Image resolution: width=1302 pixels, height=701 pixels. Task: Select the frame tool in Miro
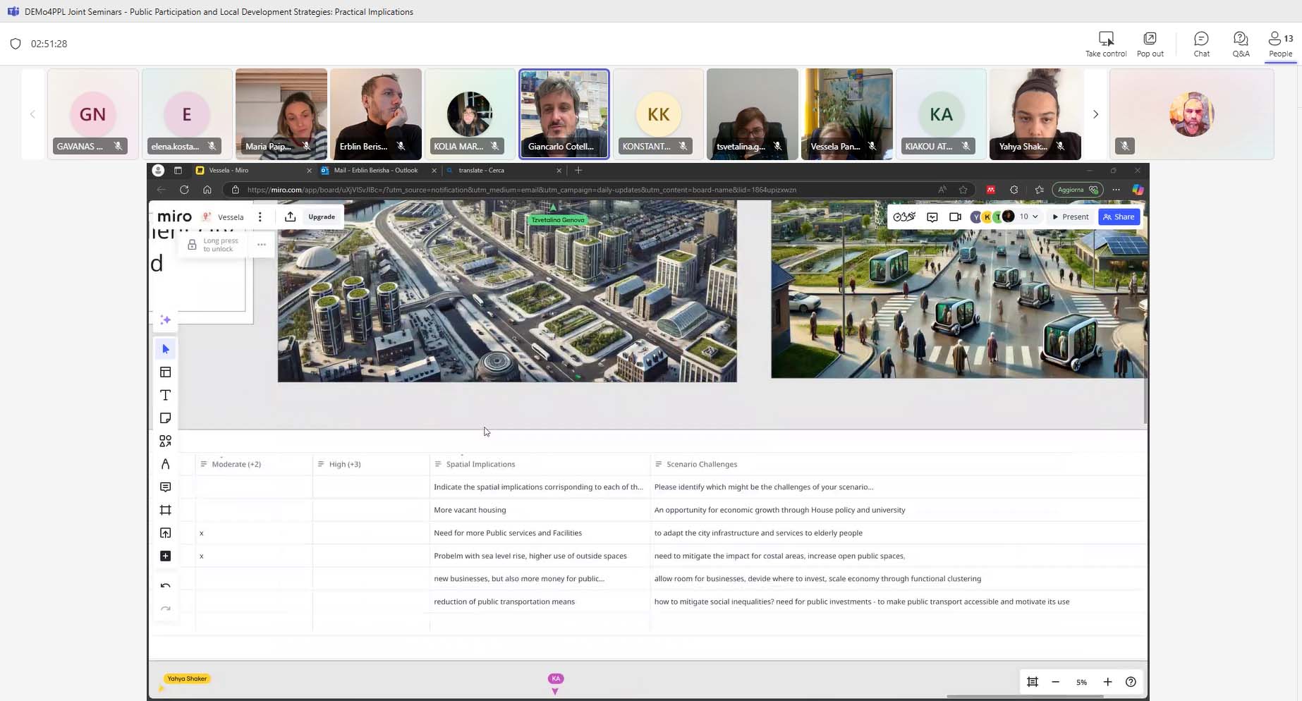166,510
